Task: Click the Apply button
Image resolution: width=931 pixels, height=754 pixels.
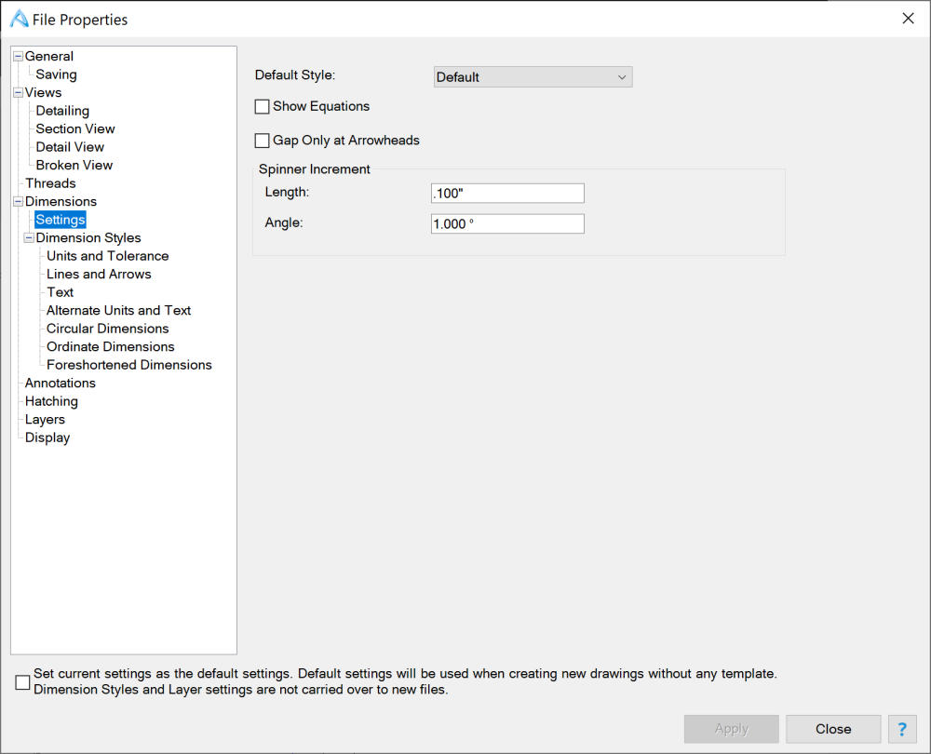Action: 731,729
